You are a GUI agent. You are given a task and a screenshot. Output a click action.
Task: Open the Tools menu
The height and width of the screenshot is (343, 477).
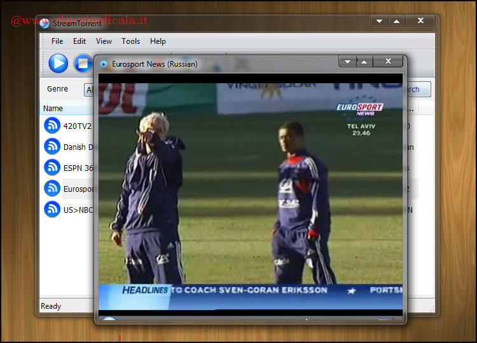(130, 41)
